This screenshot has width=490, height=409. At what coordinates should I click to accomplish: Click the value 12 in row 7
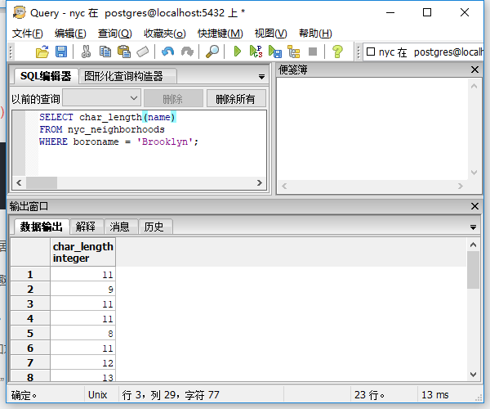tap(82, 362)
